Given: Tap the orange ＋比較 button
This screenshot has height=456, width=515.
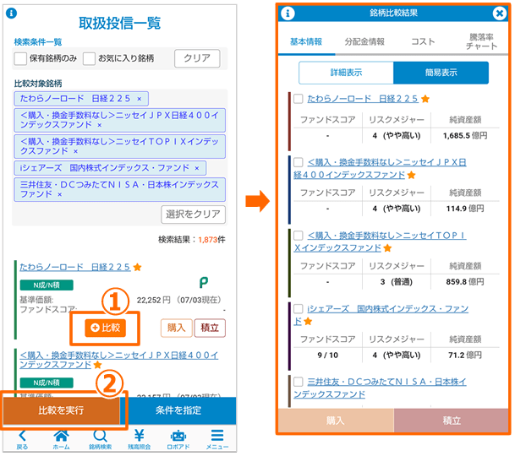Looking at the screenshot, I should coord(105,328).
